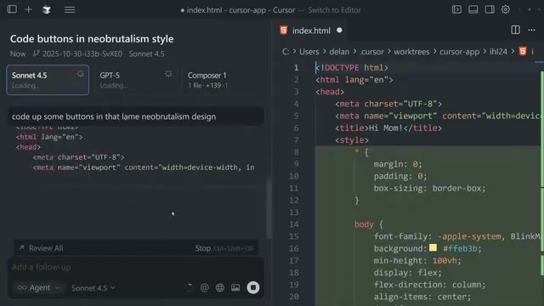Click the git branch icon under chat title
The height and width of the screenshot is (306, 544).
(x=36, y=54)
